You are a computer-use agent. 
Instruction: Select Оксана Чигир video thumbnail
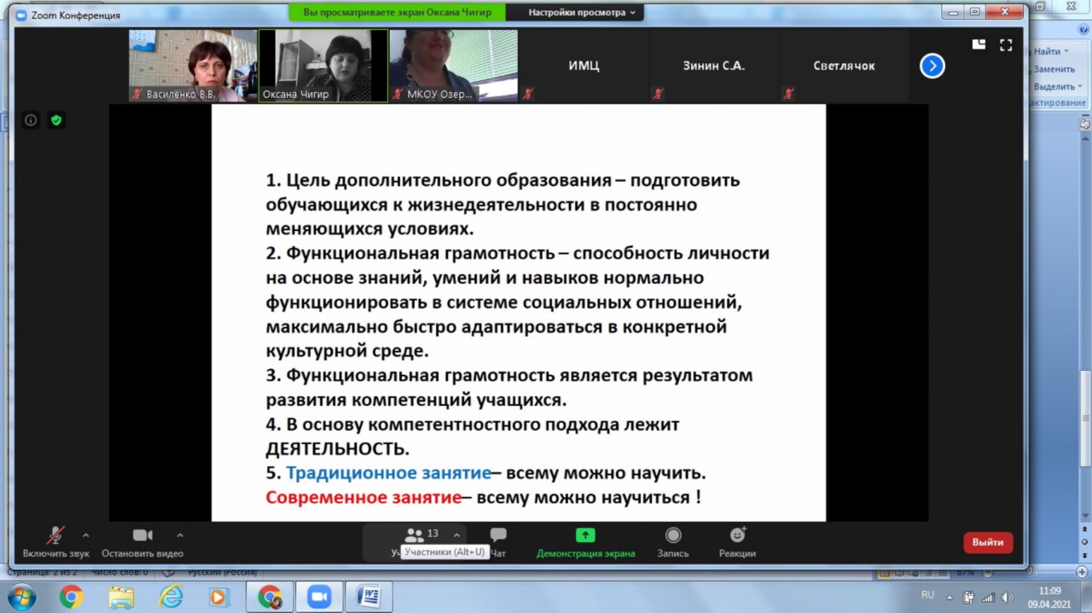point(323,66)
